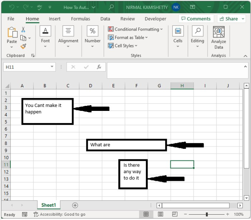Expand the Name Box dropdown arrow
Screen dimensions: 251x220
coord(52,67)
